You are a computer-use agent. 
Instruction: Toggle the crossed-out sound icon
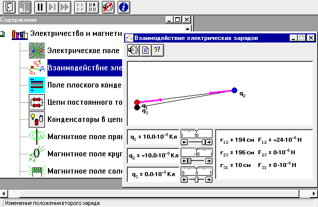pos(108,7)
